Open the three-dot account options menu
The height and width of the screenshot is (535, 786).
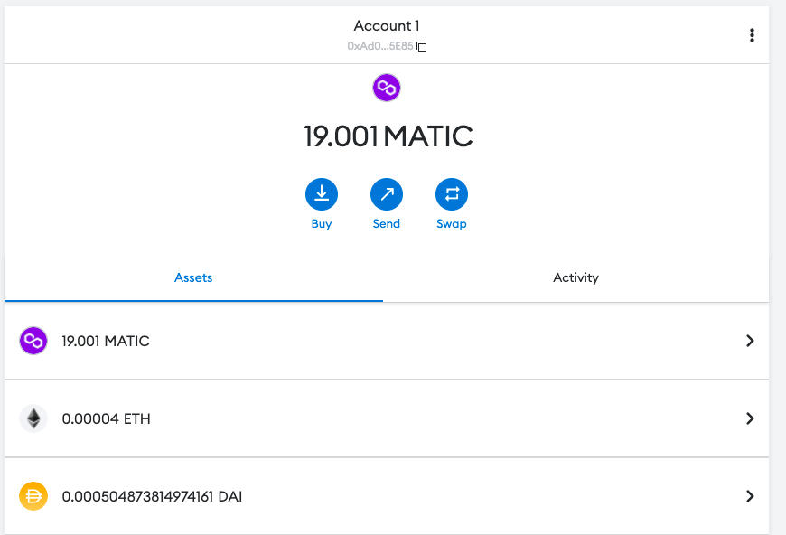tap(752, 35)
